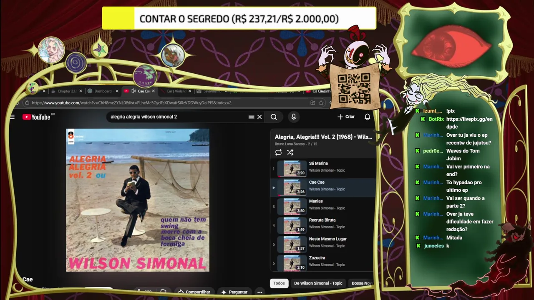This screenshot has height=300, width=534.
Task: Play Zazueira track
Action: [323, 263]
